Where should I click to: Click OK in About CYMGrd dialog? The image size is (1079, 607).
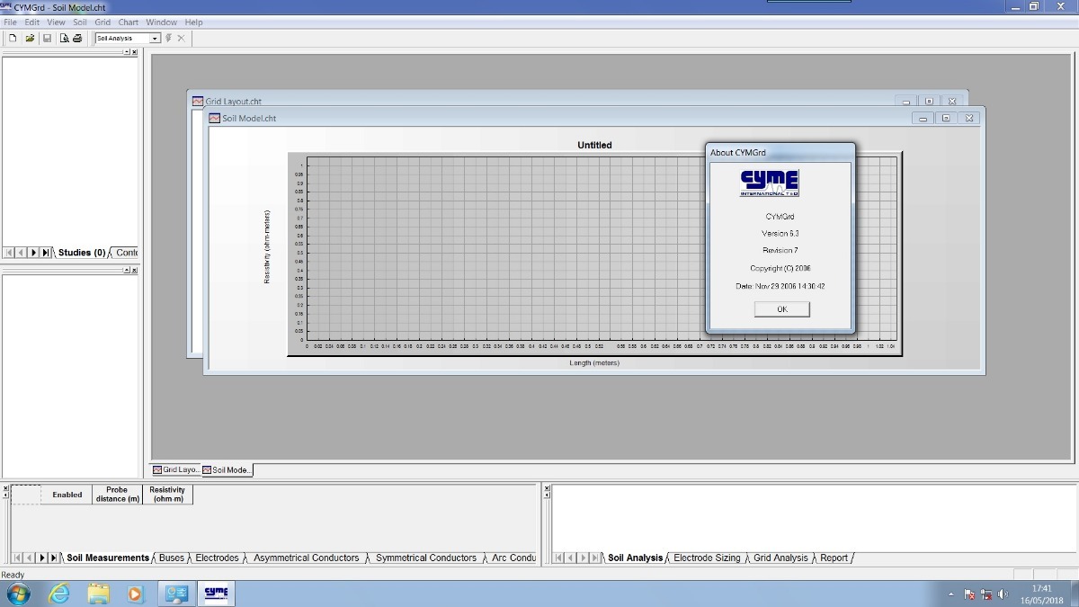[x=782, y=308]
